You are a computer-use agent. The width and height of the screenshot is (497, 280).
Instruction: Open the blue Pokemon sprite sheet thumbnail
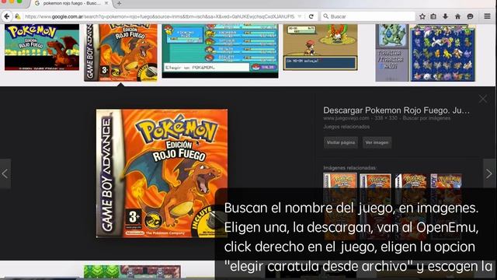click(443, 53)
